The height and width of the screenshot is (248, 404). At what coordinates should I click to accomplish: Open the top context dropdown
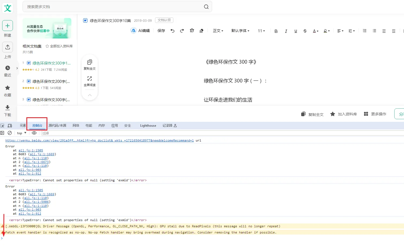[x=22, y=133]
